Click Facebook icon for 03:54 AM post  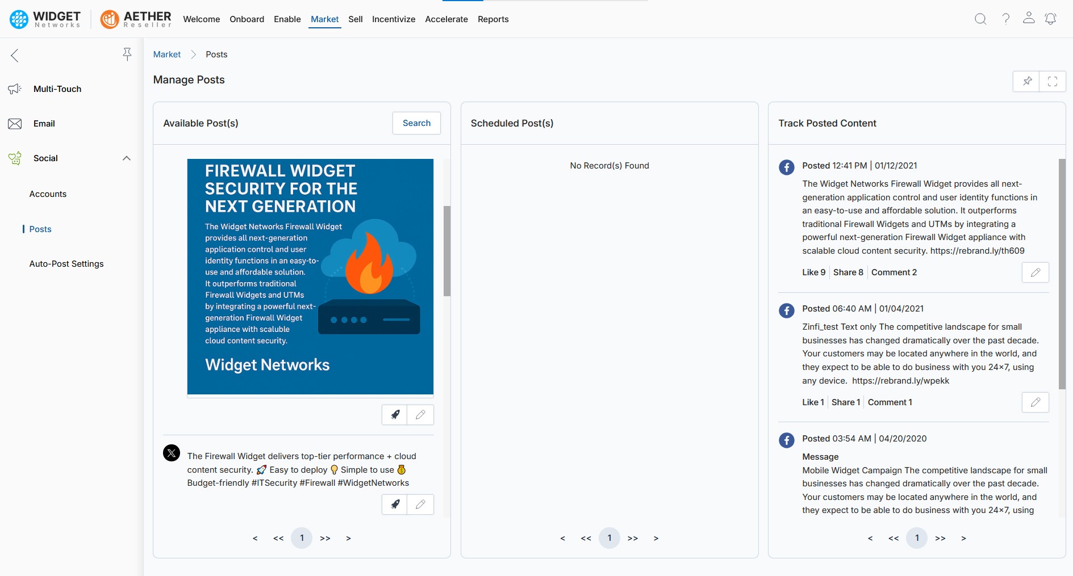(787, 440)
